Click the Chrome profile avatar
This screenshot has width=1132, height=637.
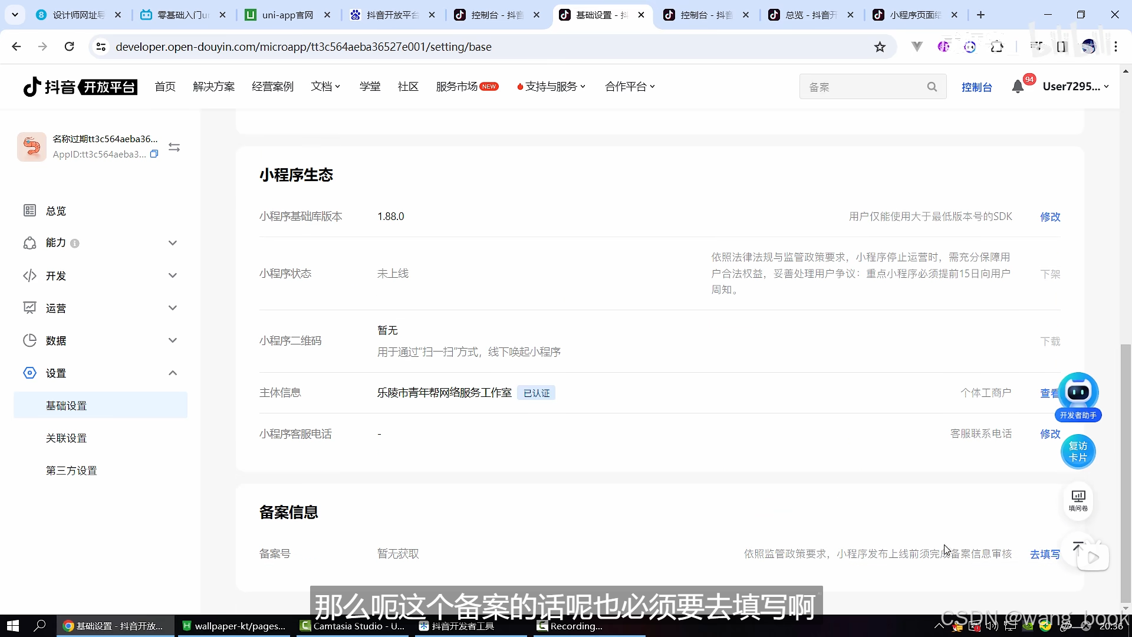pyautogui.click(x=1088, y=47)
